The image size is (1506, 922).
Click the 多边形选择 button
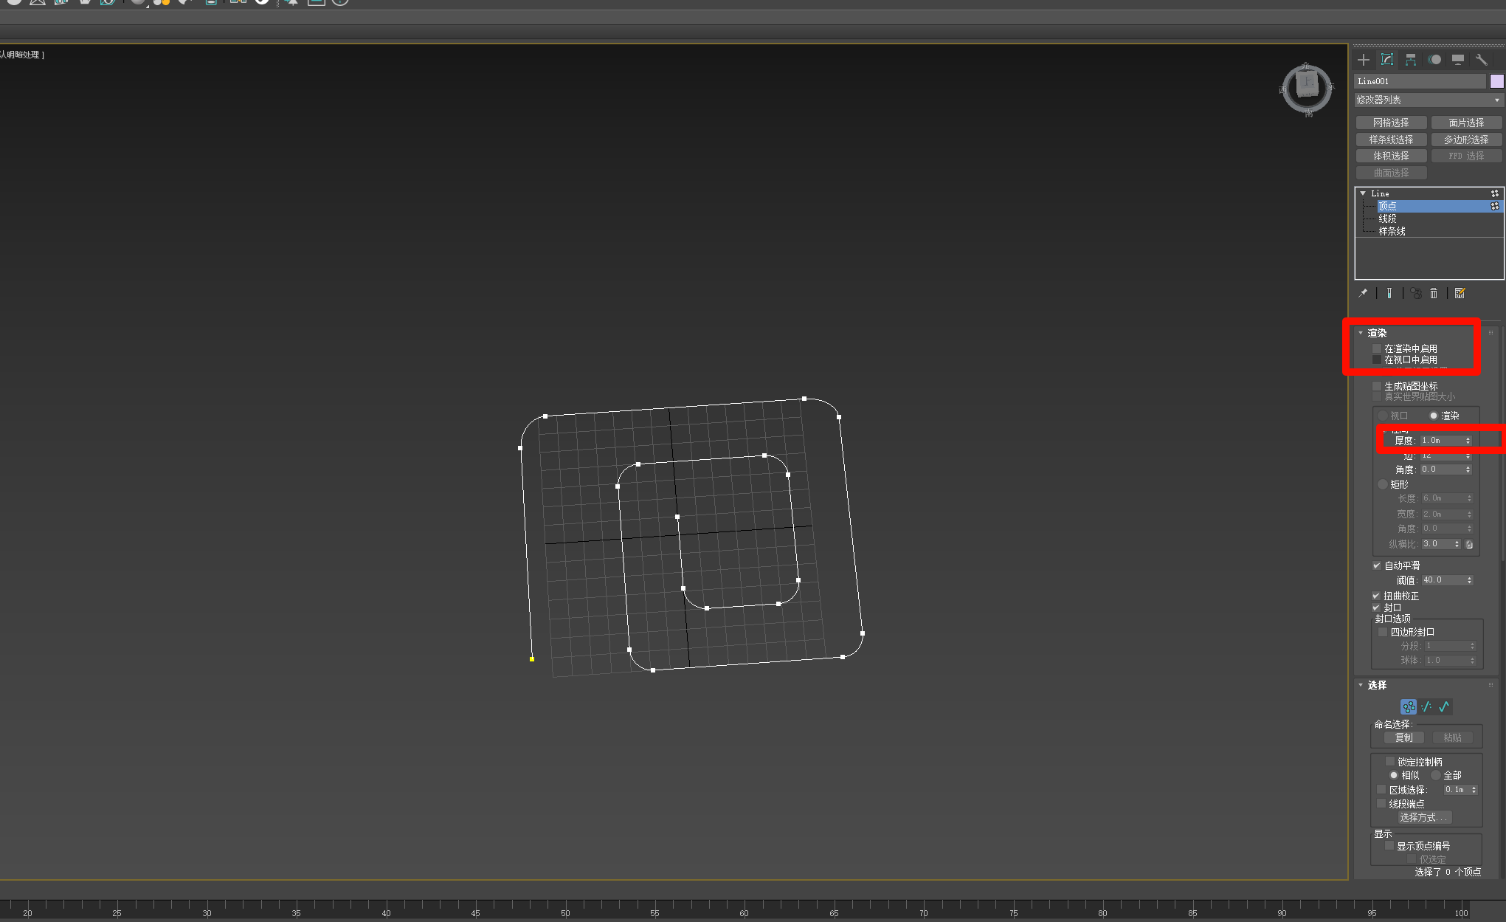[1466, 140]
